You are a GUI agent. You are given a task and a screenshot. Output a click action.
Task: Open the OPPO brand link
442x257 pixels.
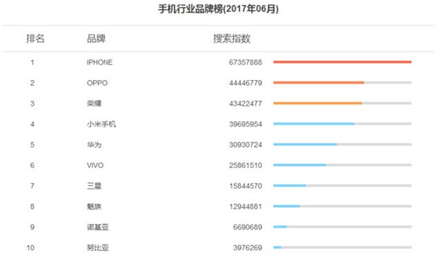[x=97, y=83]
